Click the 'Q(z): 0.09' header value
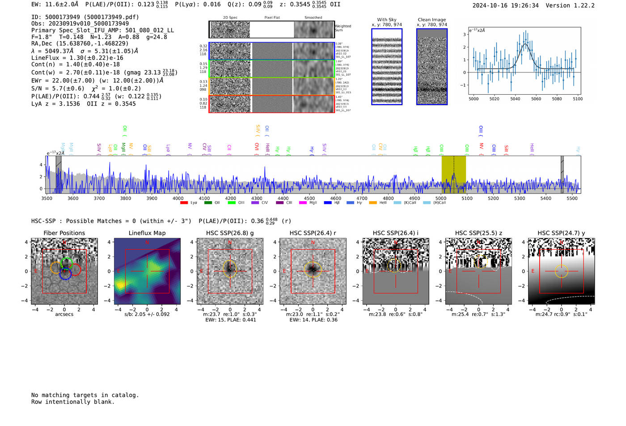The width and height of the screenshot is (626, 426). (250, 4)
